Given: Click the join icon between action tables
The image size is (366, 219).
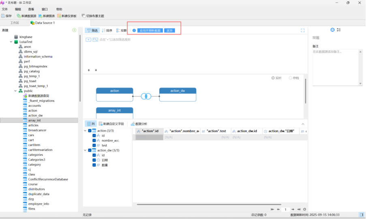Looking at the screenshot, I should click(x=146, y=96).
